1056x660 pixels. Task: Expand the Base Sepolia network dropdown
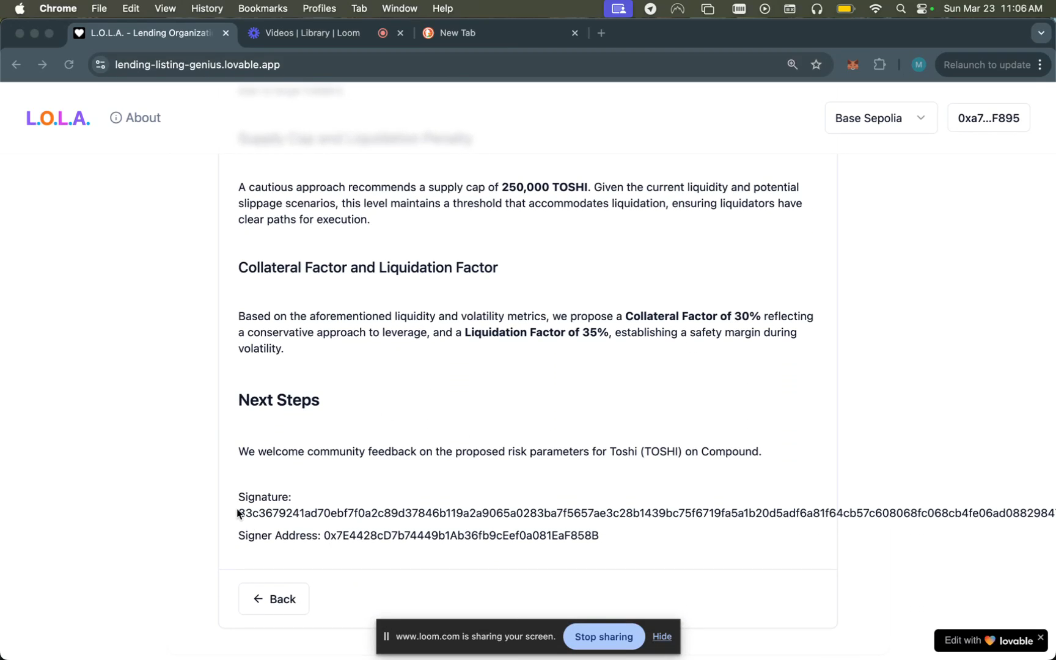coord(881,118)
